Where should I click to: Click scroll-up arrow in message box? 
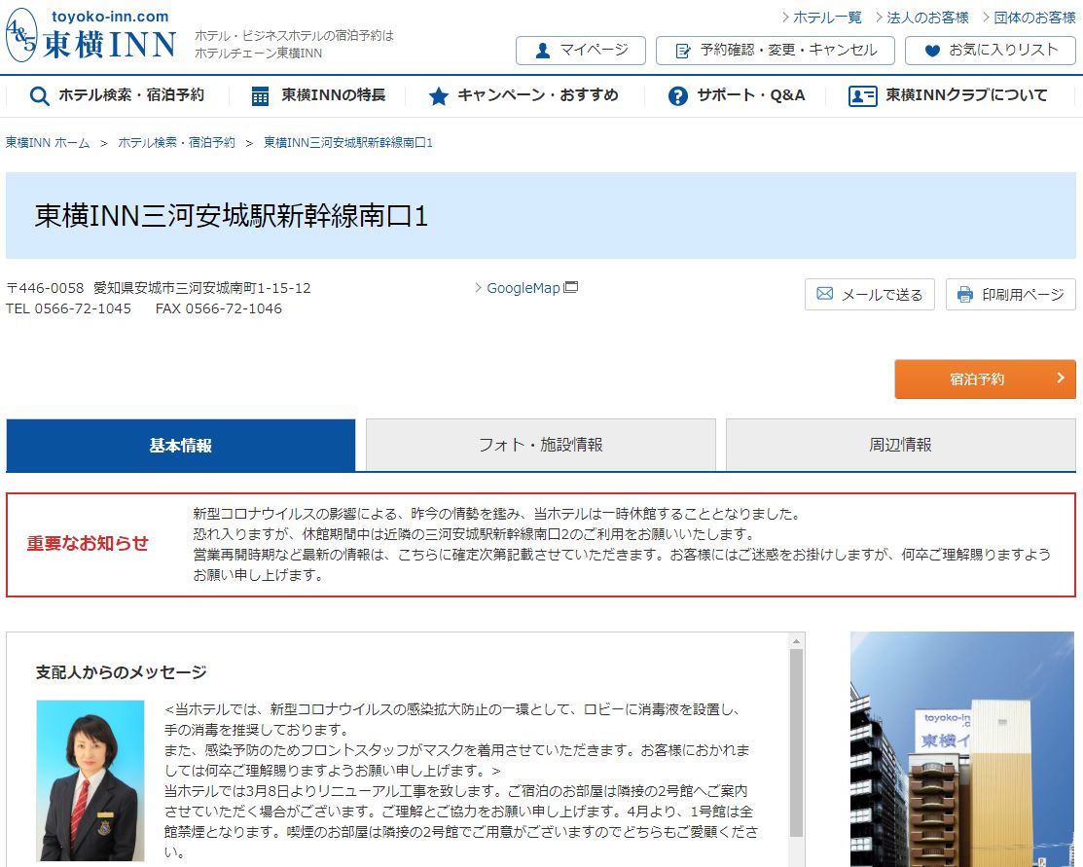[x=796, y=641]
